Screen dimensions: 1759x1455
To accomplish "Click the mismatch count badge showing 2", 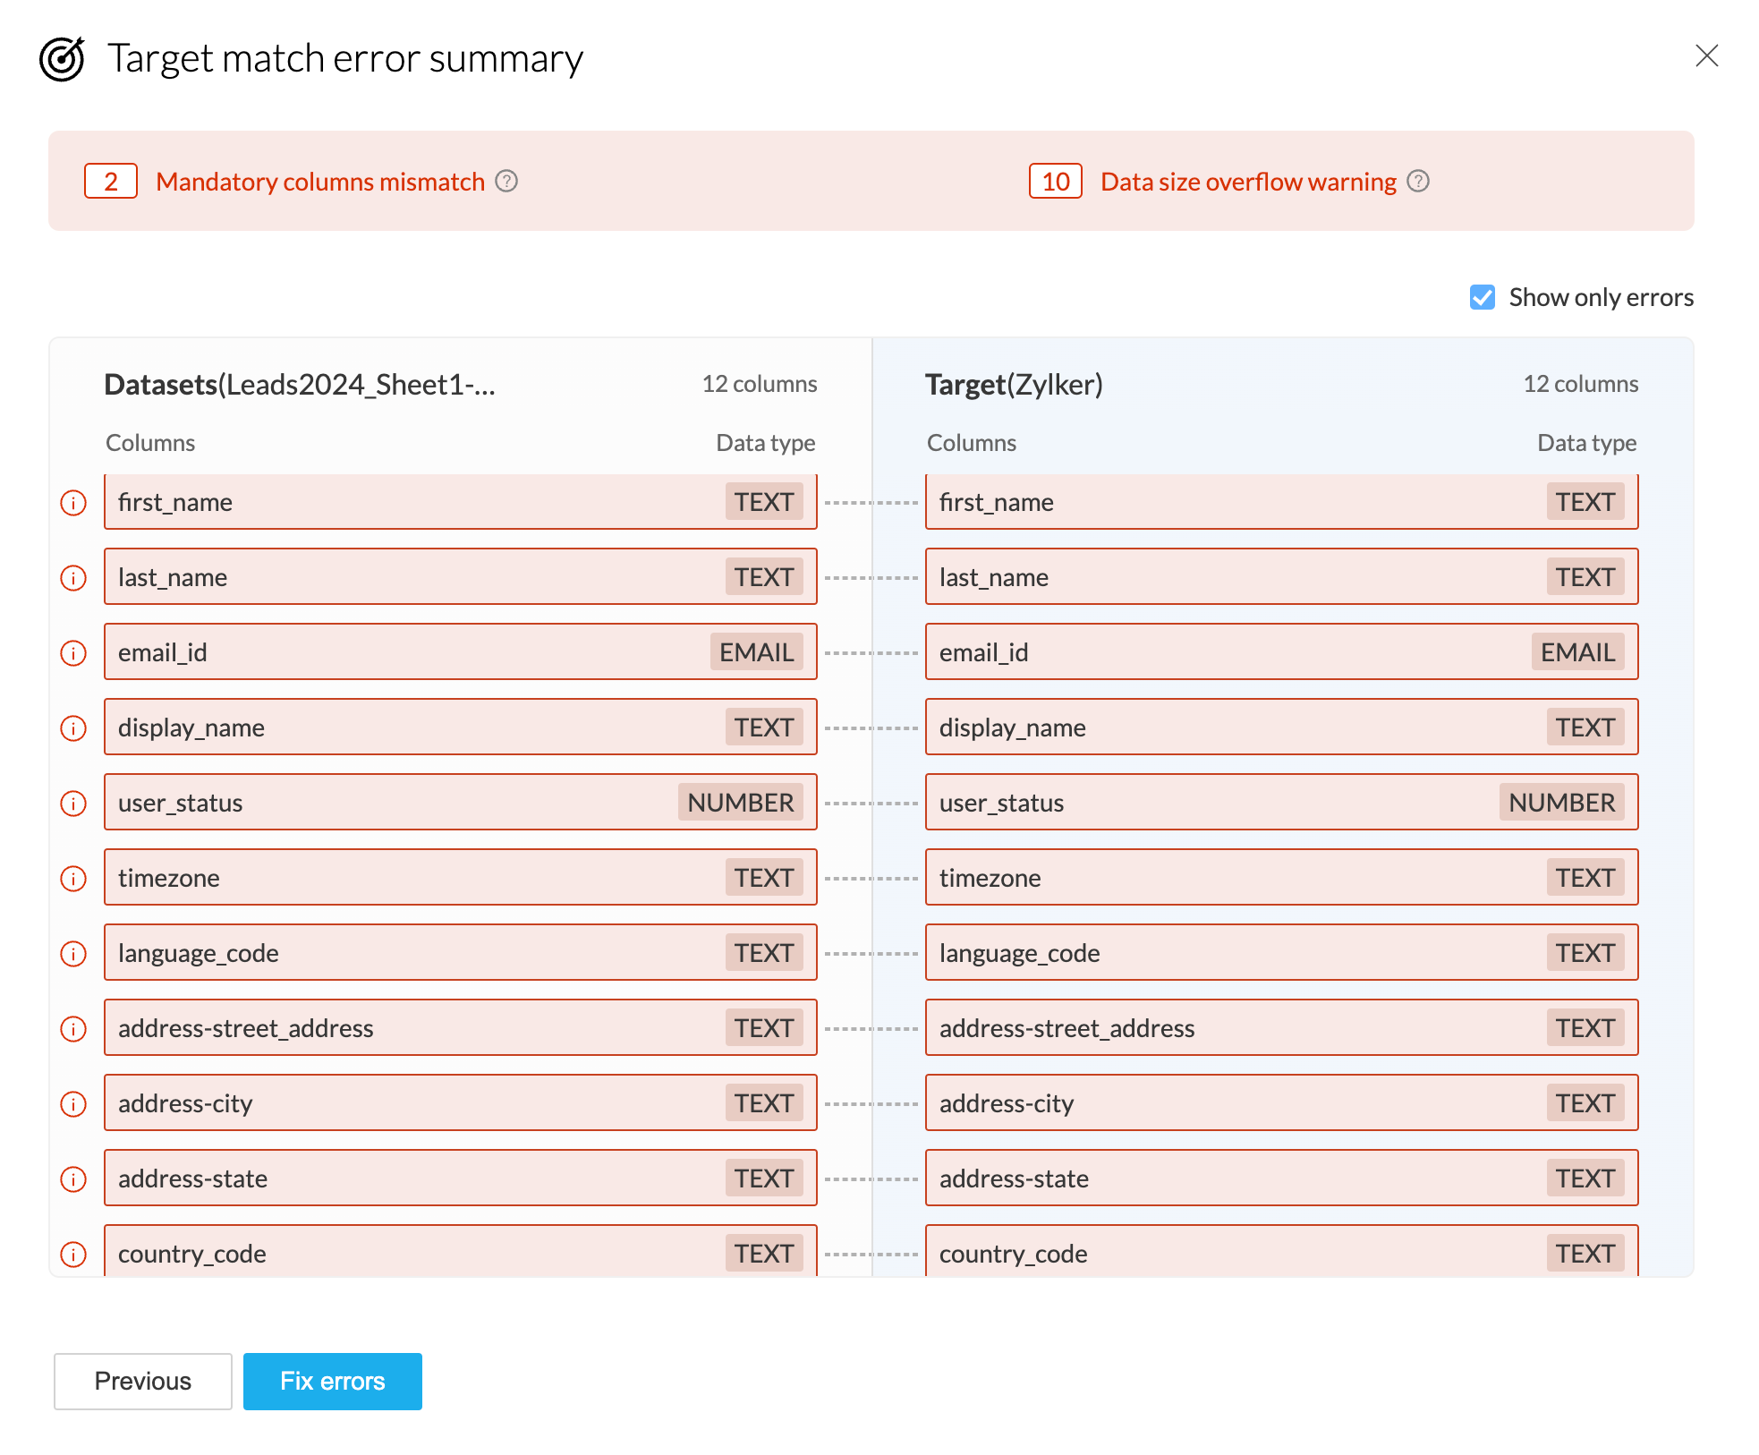I will (x=111, y=182).
